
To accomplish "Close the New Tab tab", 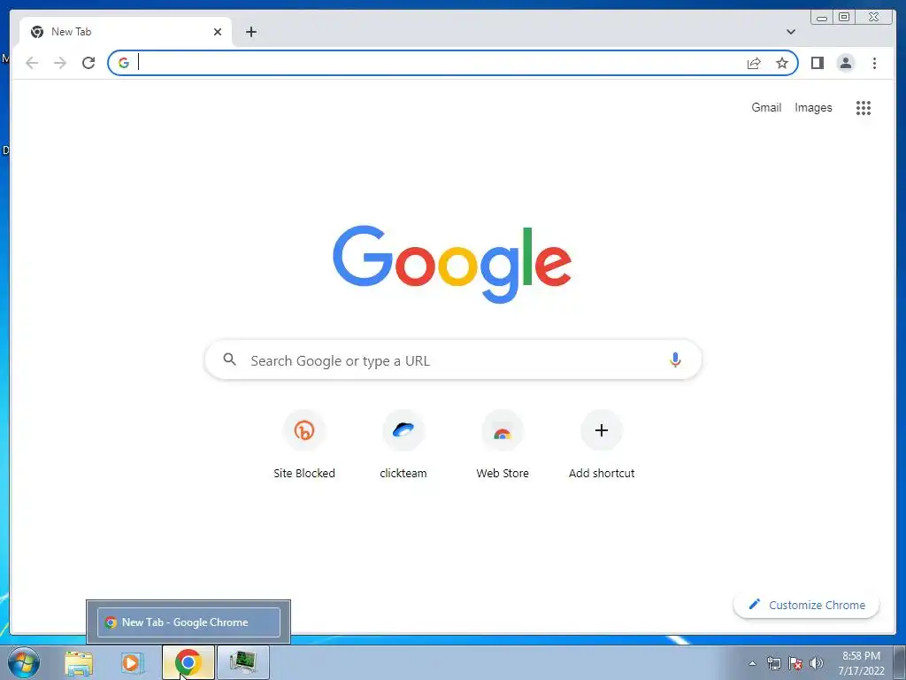I will point(218,32).
